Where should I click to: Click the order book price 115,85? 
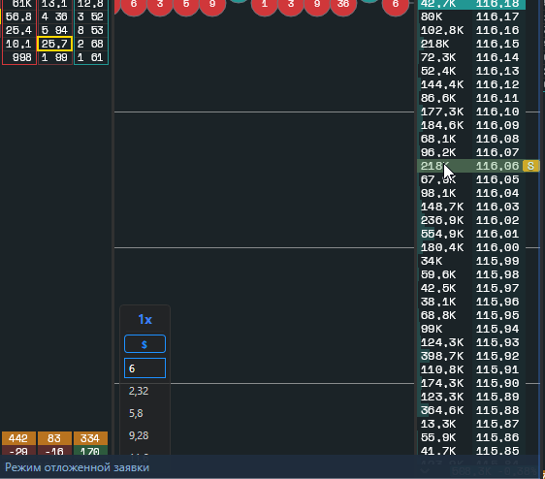click(x=497, y=451)
